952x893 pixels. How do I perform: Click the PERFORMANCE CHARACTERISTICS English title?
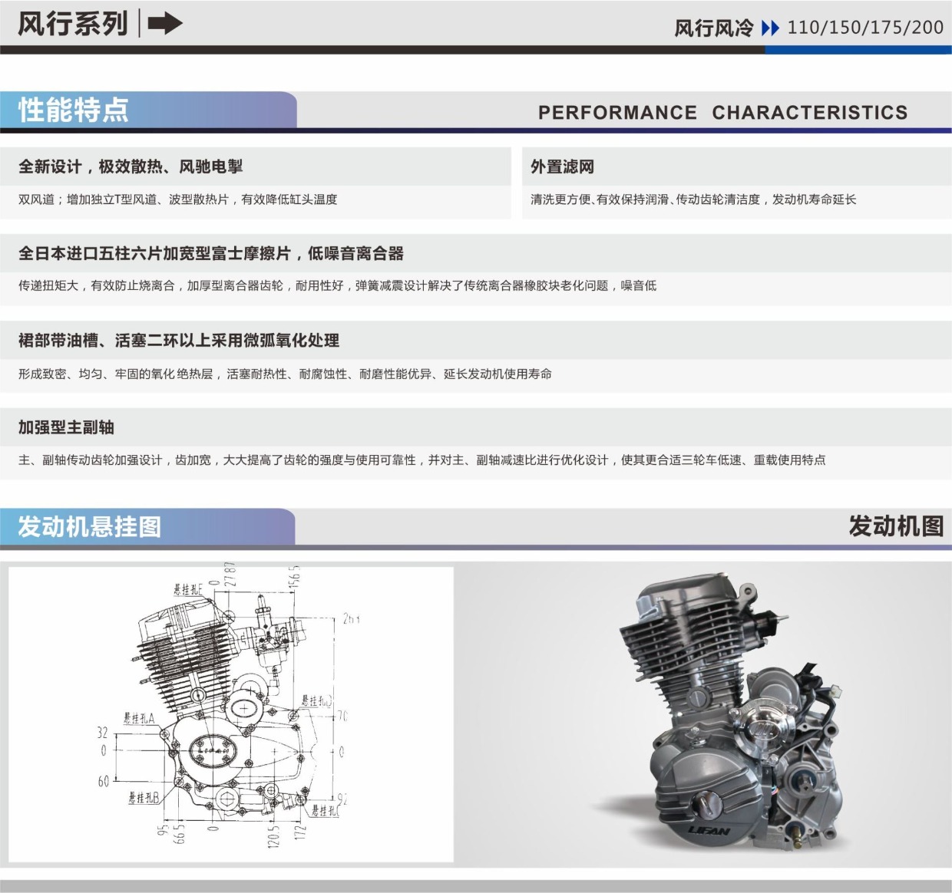click(722, 112)
